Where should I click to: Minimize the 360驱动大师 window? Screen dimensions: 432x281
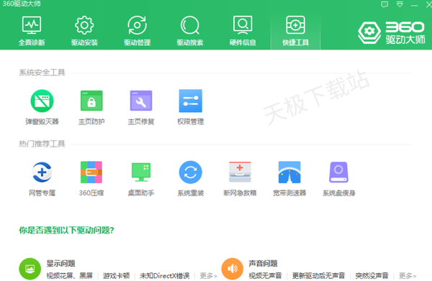coord(415,5)
